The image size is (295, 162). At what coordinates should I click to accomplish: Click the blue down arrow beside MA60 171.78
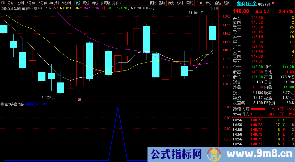point(128,8)
